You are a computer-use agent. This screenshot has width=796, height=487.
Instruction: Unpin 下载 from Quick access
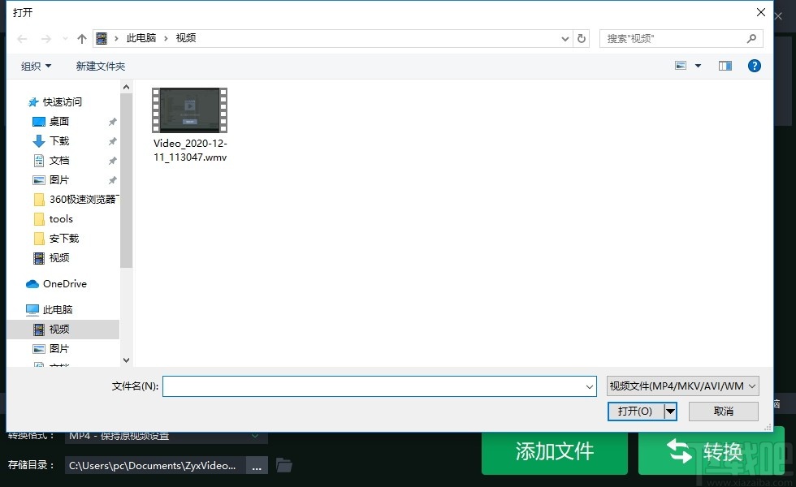[x=111, y=140]
